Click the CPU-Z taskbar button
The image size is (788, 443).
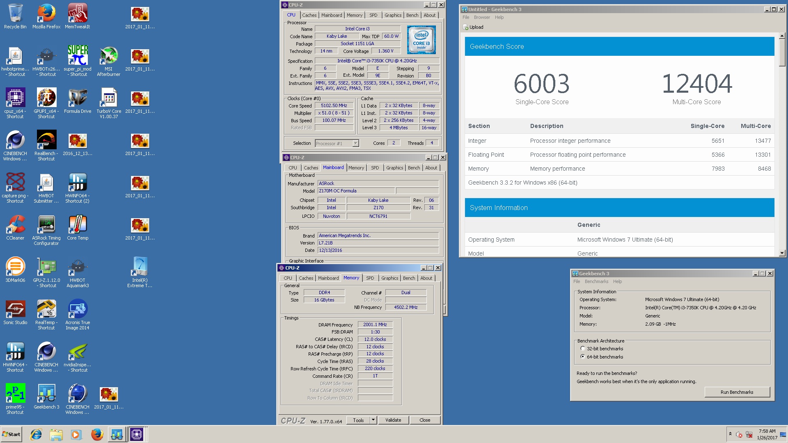click(x=137, y=434)
